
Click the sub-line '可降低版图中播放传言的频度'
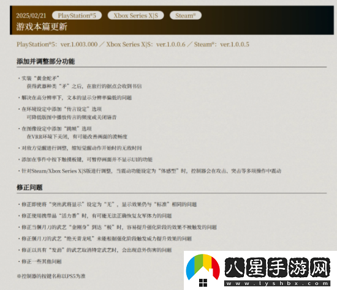tap(72, 117)
